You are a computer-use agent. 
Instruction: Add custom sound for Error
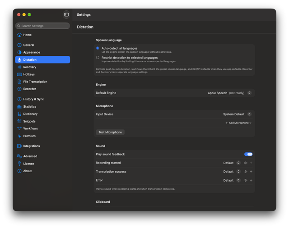click(x=251, y=180)
